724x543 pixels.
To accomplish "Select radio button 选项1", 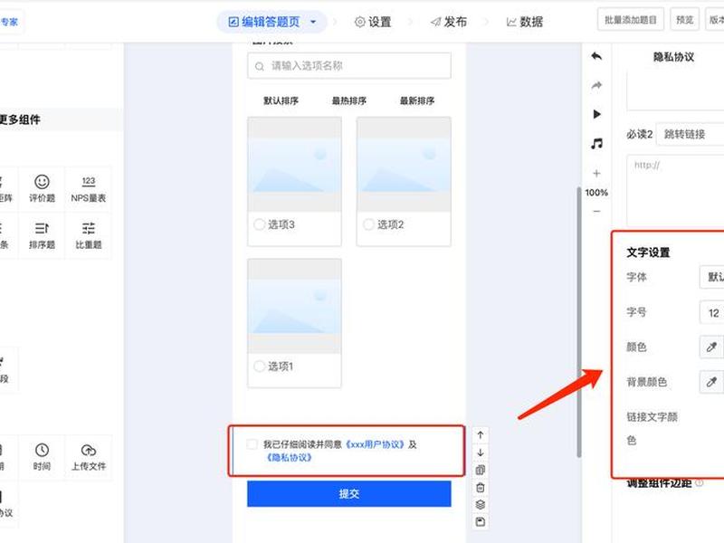I will 259,367.
